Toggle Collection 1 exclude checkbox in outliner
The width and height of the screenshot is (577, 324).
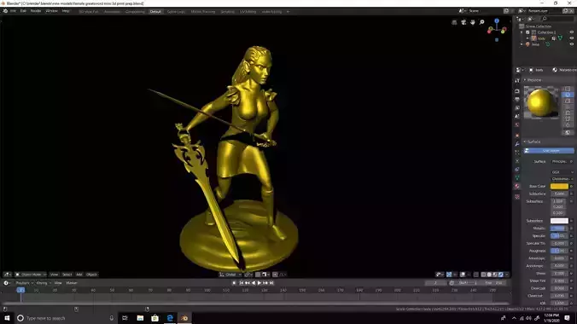[x=527, y=32]
